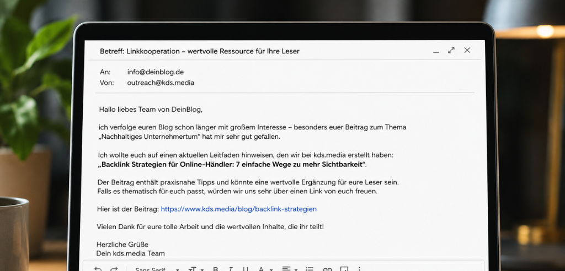Toggle italic formatting

231,269
